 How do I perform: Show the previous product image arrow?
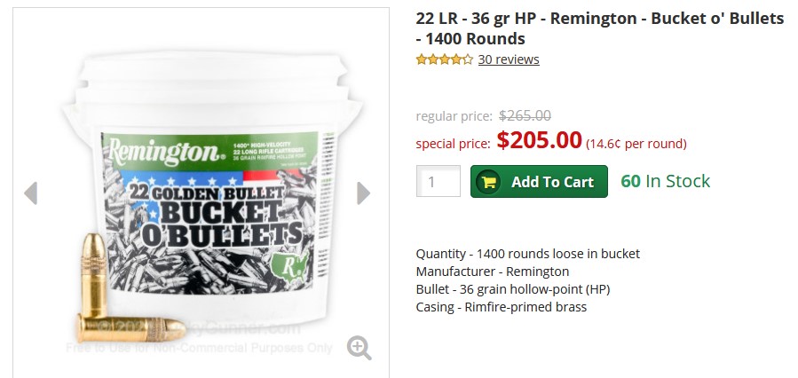tap(31, 193)
